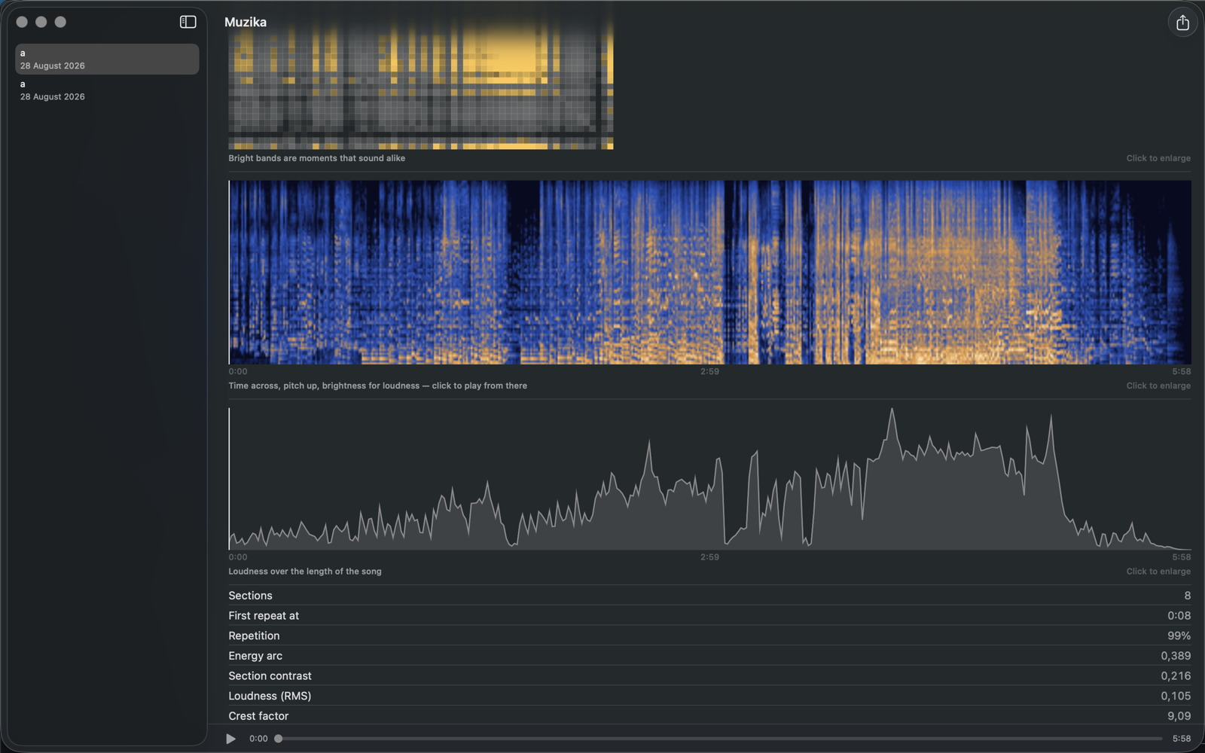The image size is (1205, 753).
Task: Click the 'Muzika' window title
Action: coord(246,22)
